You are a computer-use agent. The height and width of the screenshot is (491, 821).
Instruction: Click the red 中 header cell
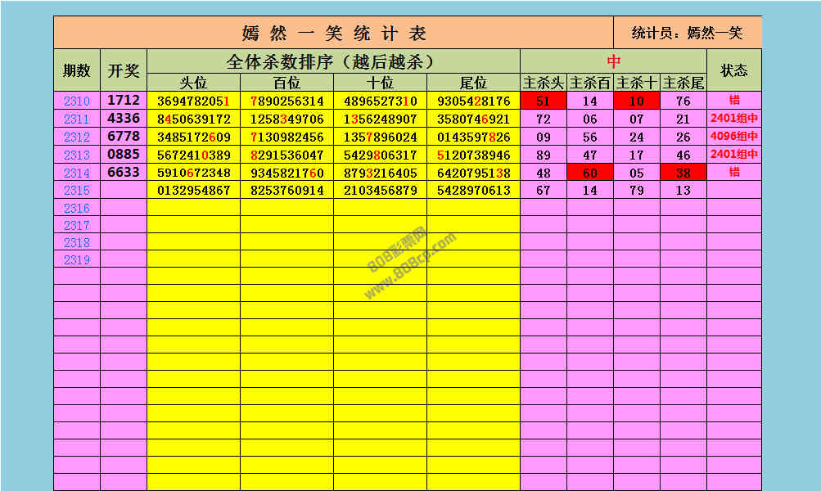click(x=613, y=61)
